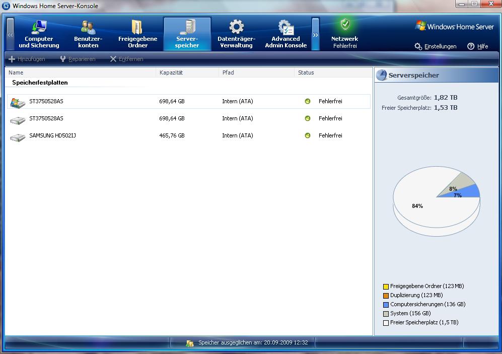Sort list by Kapazität column header
Viewport: 502px width, 354px height.
click(x=171, y=73)
